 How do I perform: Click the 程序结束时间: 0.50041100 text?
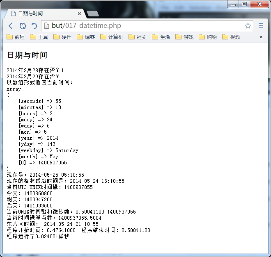coord(116,230)
